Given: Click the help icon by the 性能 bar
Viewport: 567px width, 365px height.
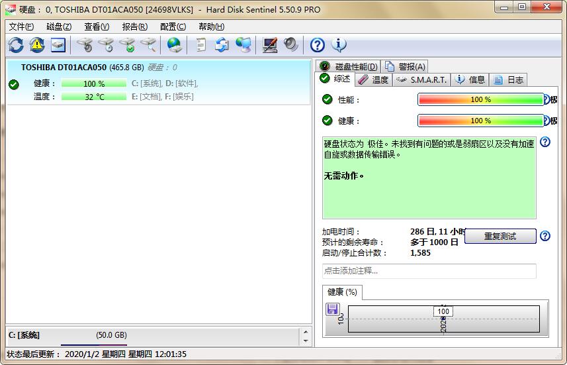Looking at the screenshot, I should (546, 99).
